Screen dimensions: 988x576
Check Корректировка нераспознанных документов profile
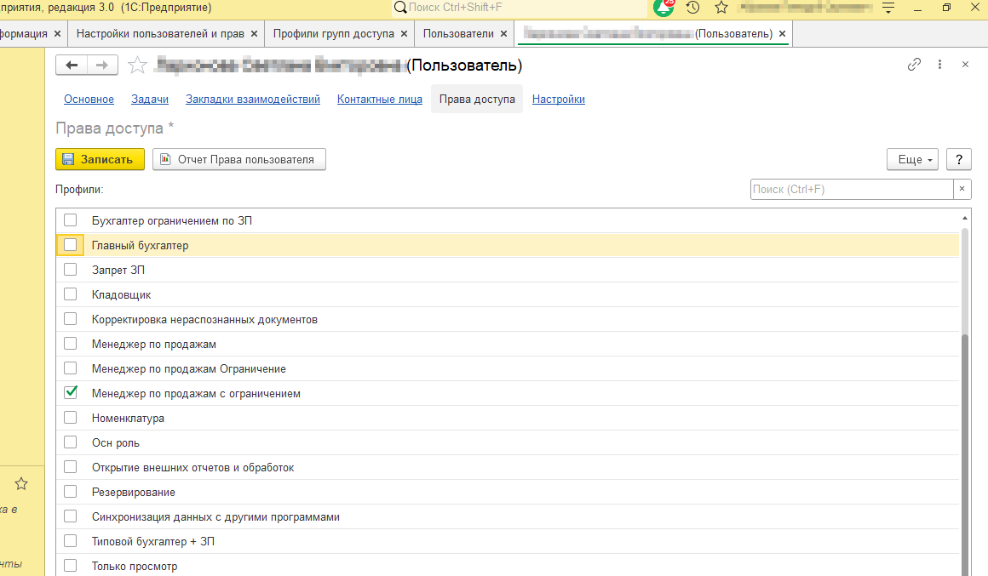click(x=71, y=318)
